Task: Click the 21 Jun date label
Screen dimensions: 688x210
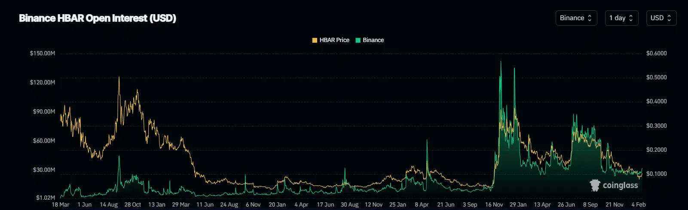Action: 446,204
